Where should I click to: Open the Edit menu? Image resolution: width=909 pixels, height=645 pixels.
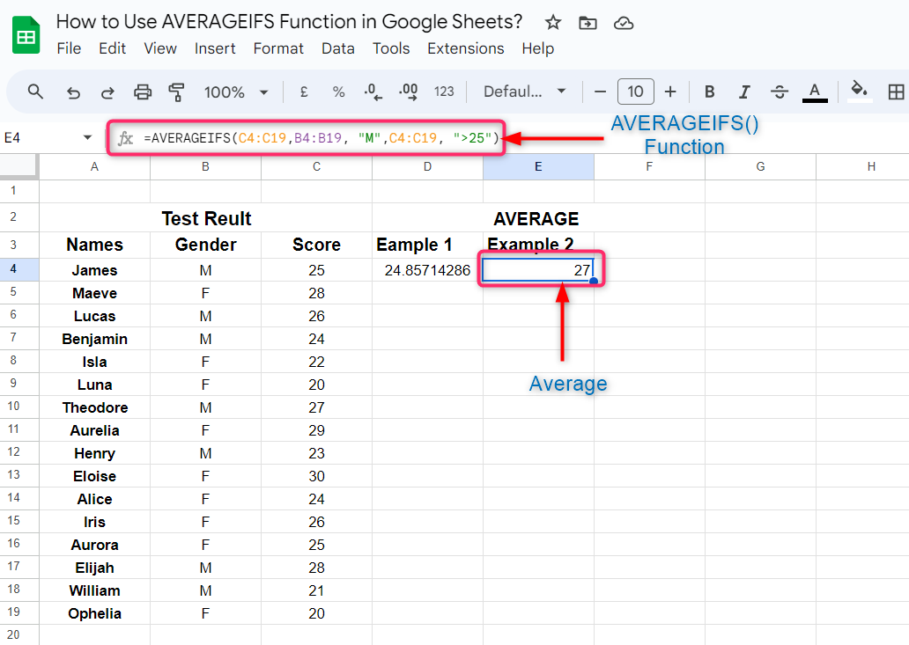(x=112, y=48)
